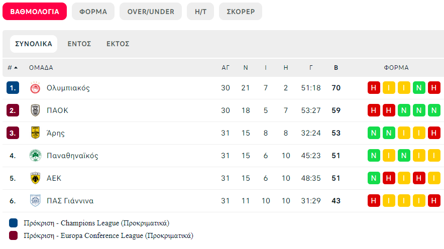Image resolution: width=444 pixels, height=249 pixels.
Task: Open the OVER/UNDER tab
Action: click(151, 12)
